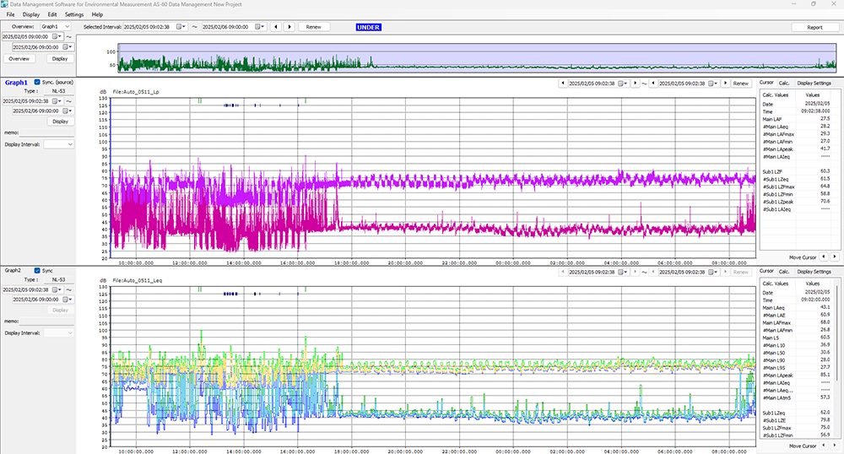Screen dimensions: 844x454
Task: Click Graph1 Type NL-53 button
Action: 59,91
